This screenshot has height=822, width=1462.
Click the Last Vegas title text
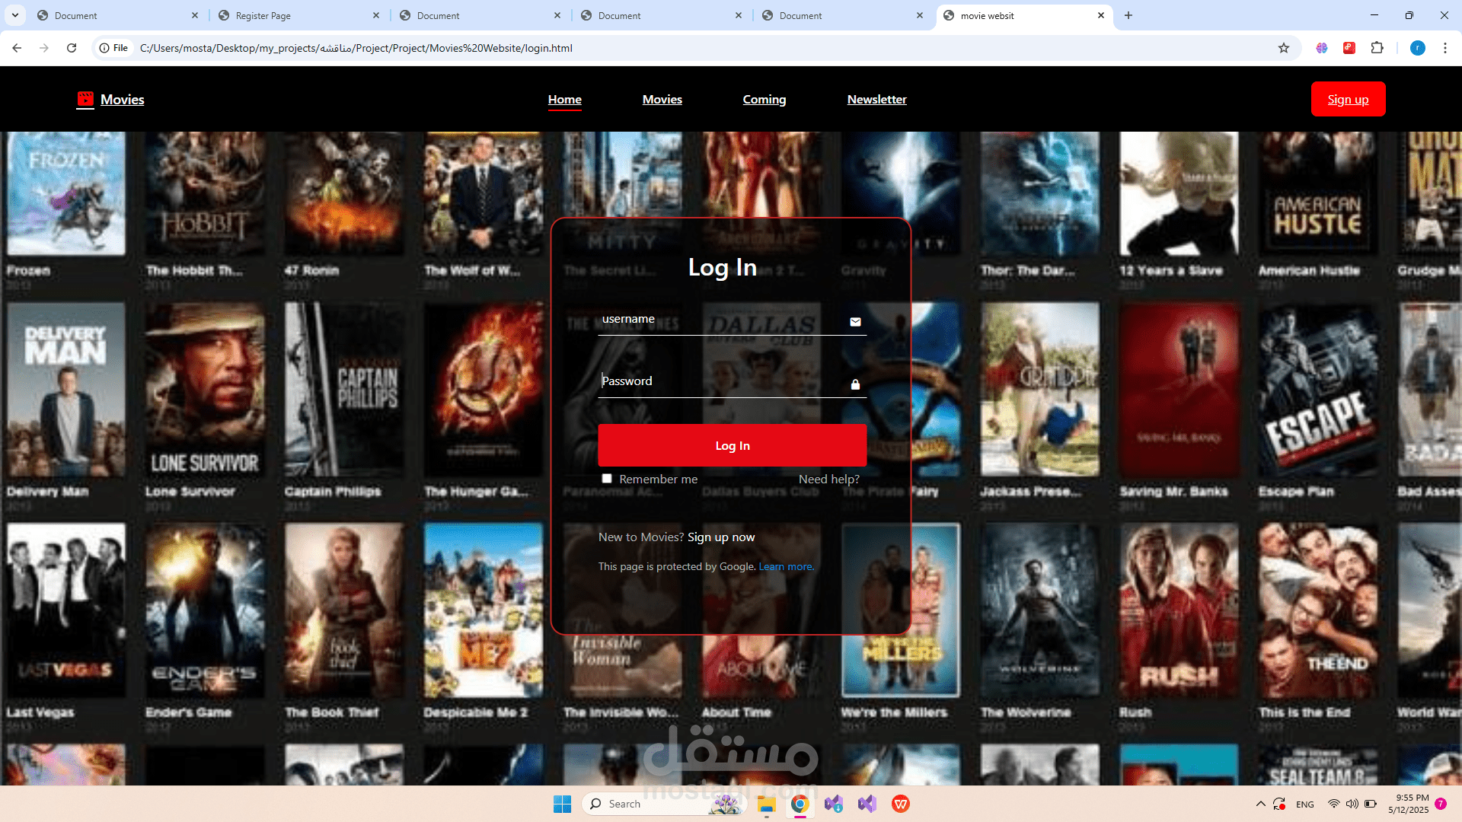(40, 712)
